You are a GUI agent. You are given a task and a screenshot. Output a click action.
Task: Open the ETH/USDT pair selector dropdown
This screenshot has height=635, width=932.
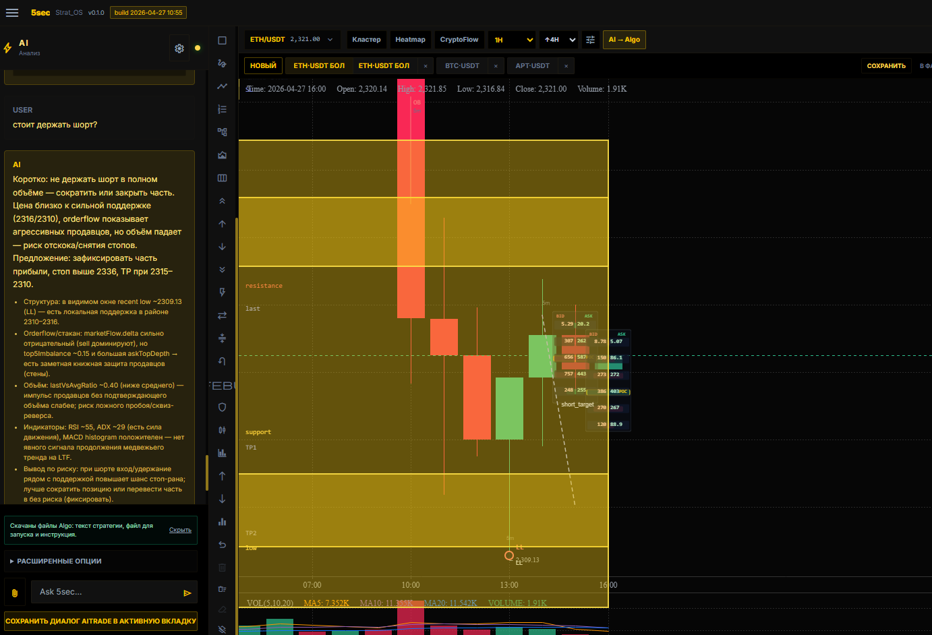tap(290, 39)
